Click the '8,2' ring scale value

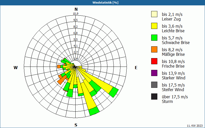point(76,27)
